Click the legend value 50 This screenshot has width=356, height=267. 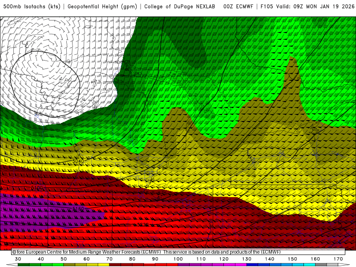[64, 259]
